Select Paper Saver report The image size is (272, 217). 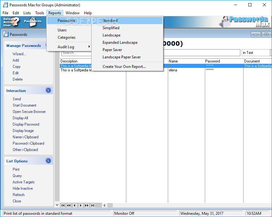127,50
